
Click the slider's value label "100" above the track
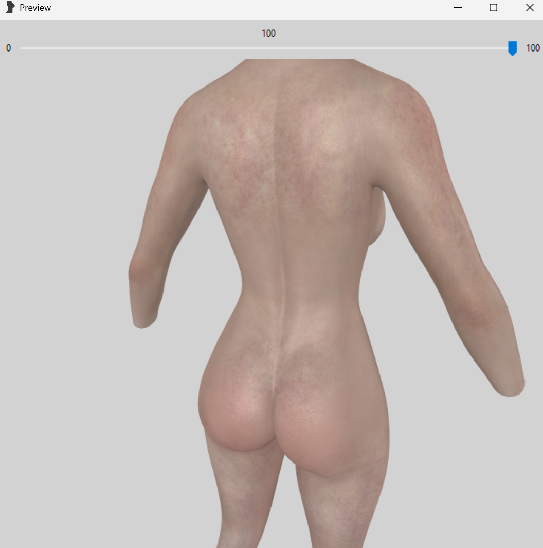(x=268, y=33)
